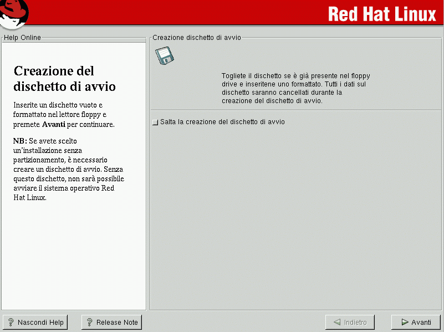Screen dimensions: 444x332
Task: Click the 'Togliete il dischetto' instruction text
Action: [x=295, y=88]
